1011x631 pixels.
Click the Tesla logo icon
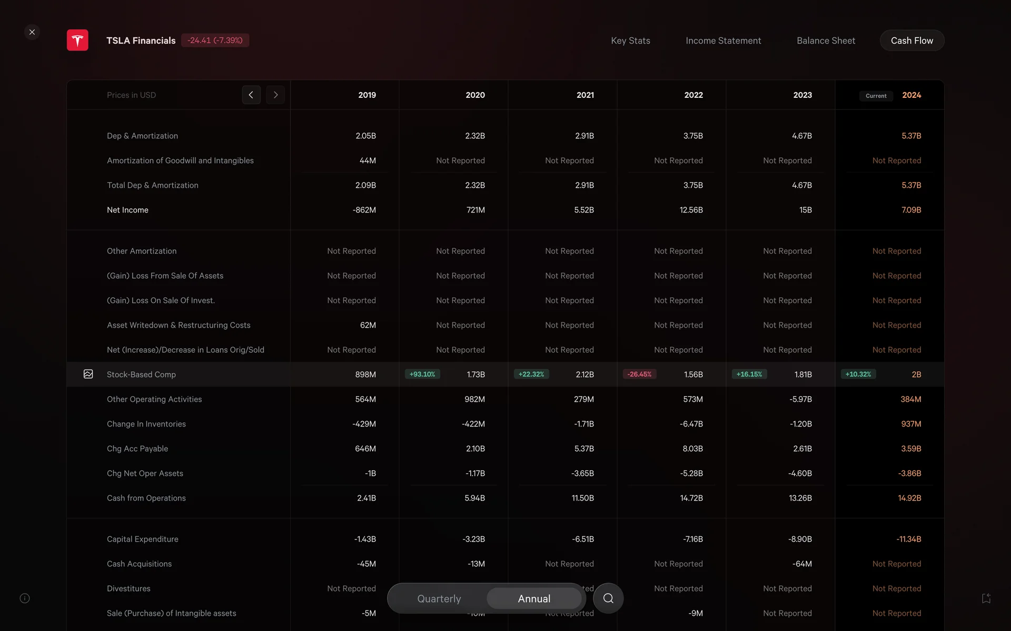pos(77,40)
